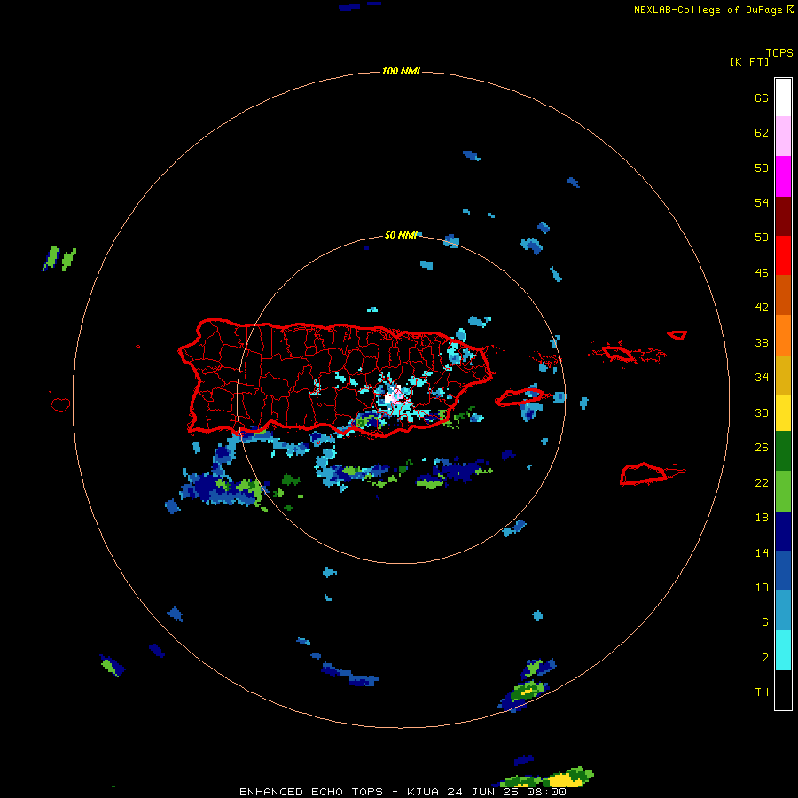Click the 30 legend value
The image size is (798, 798).
(762, 412)
